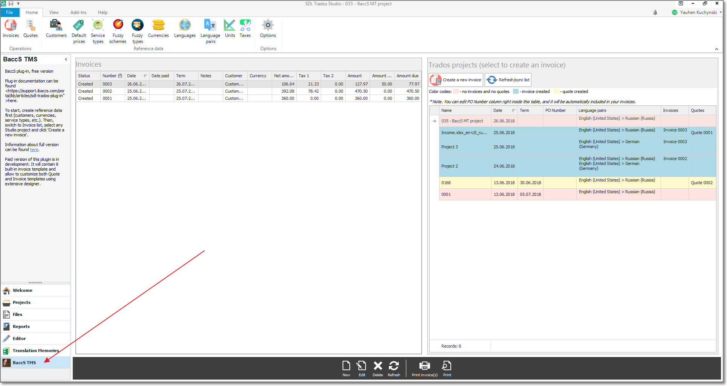Sort projects by Name column
The height and width of the screenshot is (386, 727).
coord(465,110)
